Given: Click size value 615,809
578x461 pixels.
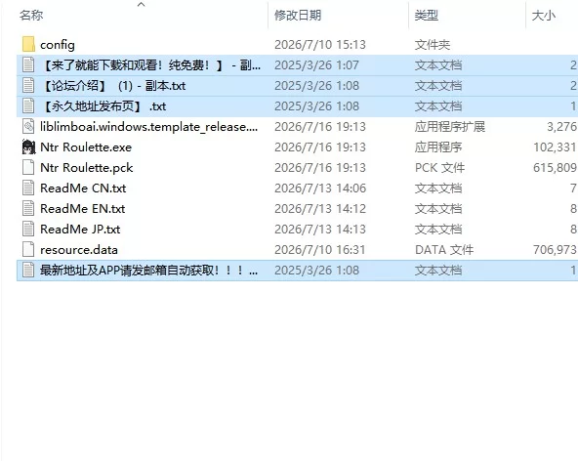Looking at the screenshot, I should point(556,168).
